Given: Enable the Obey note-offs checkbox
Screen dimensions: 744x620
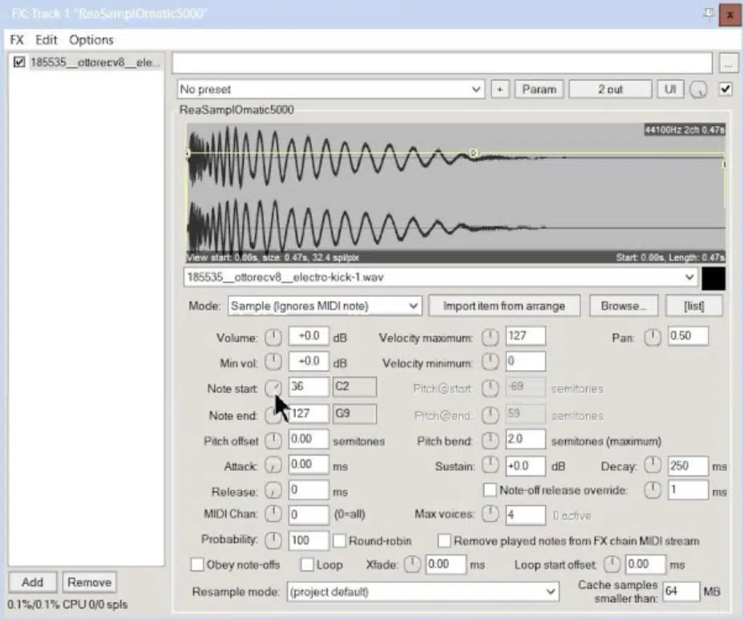Looking at the screenshot, I should pos(197,565).
